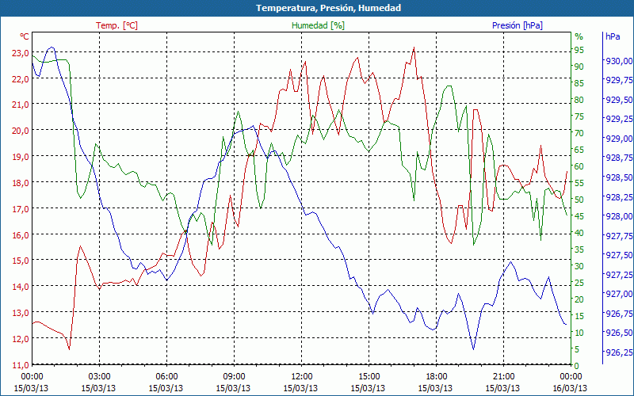Click temperature axis value 15,0
Image resolution: width=634 pixels, height=396 pixels.
21,261
